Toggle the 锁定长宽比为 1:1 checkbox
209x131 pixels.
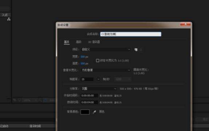[98, 61]
